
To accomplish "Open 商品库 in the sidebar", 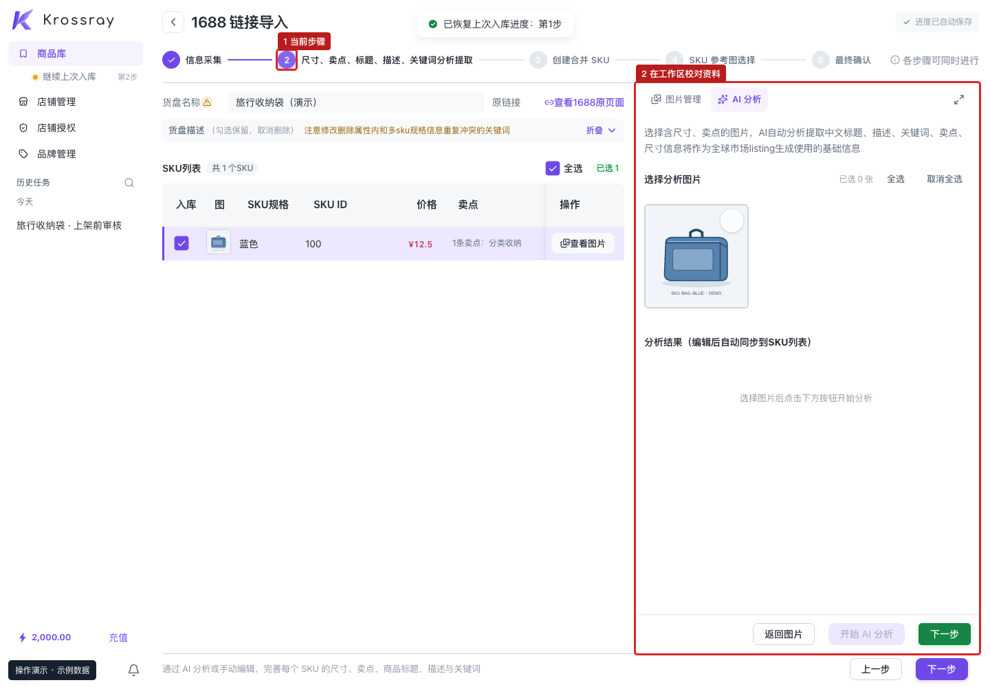I will tap(76, 54).
